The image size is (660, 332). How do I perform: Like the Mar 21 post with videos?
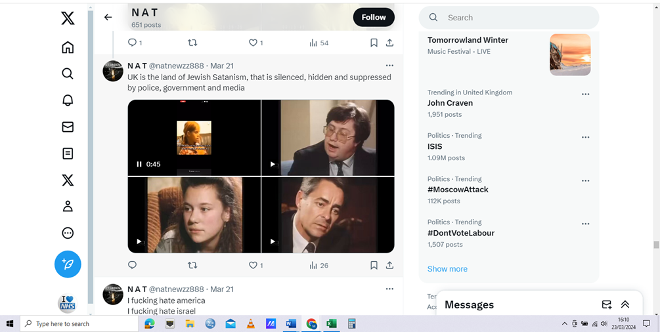click(x=253, y=265)
